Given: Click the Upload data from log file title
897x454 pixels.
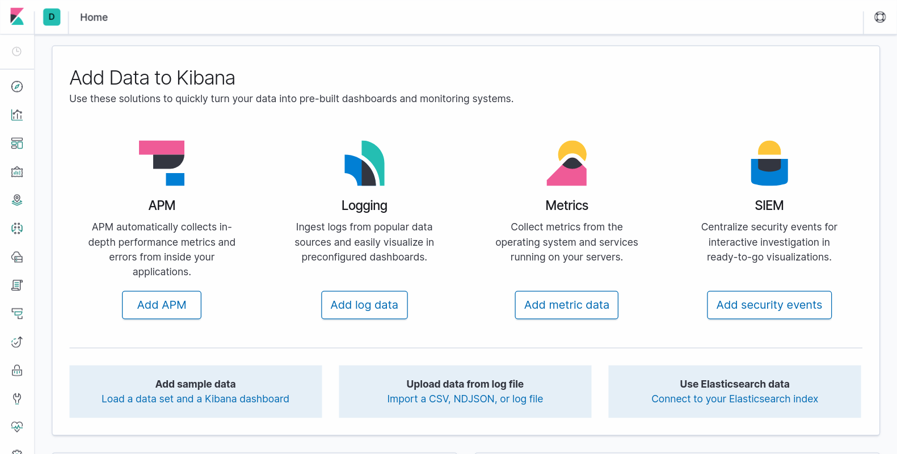Looking at the screenshot, I should click(465, 384).
